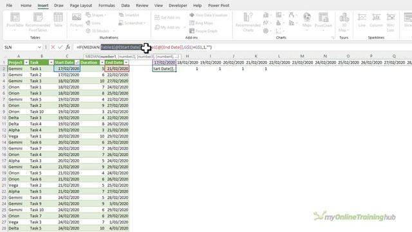Cancel the formula edit with X

53,47
